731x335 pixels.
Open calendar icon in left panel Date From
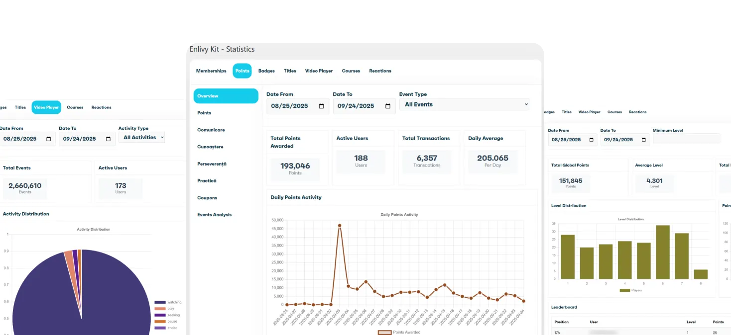coord(48,139)
